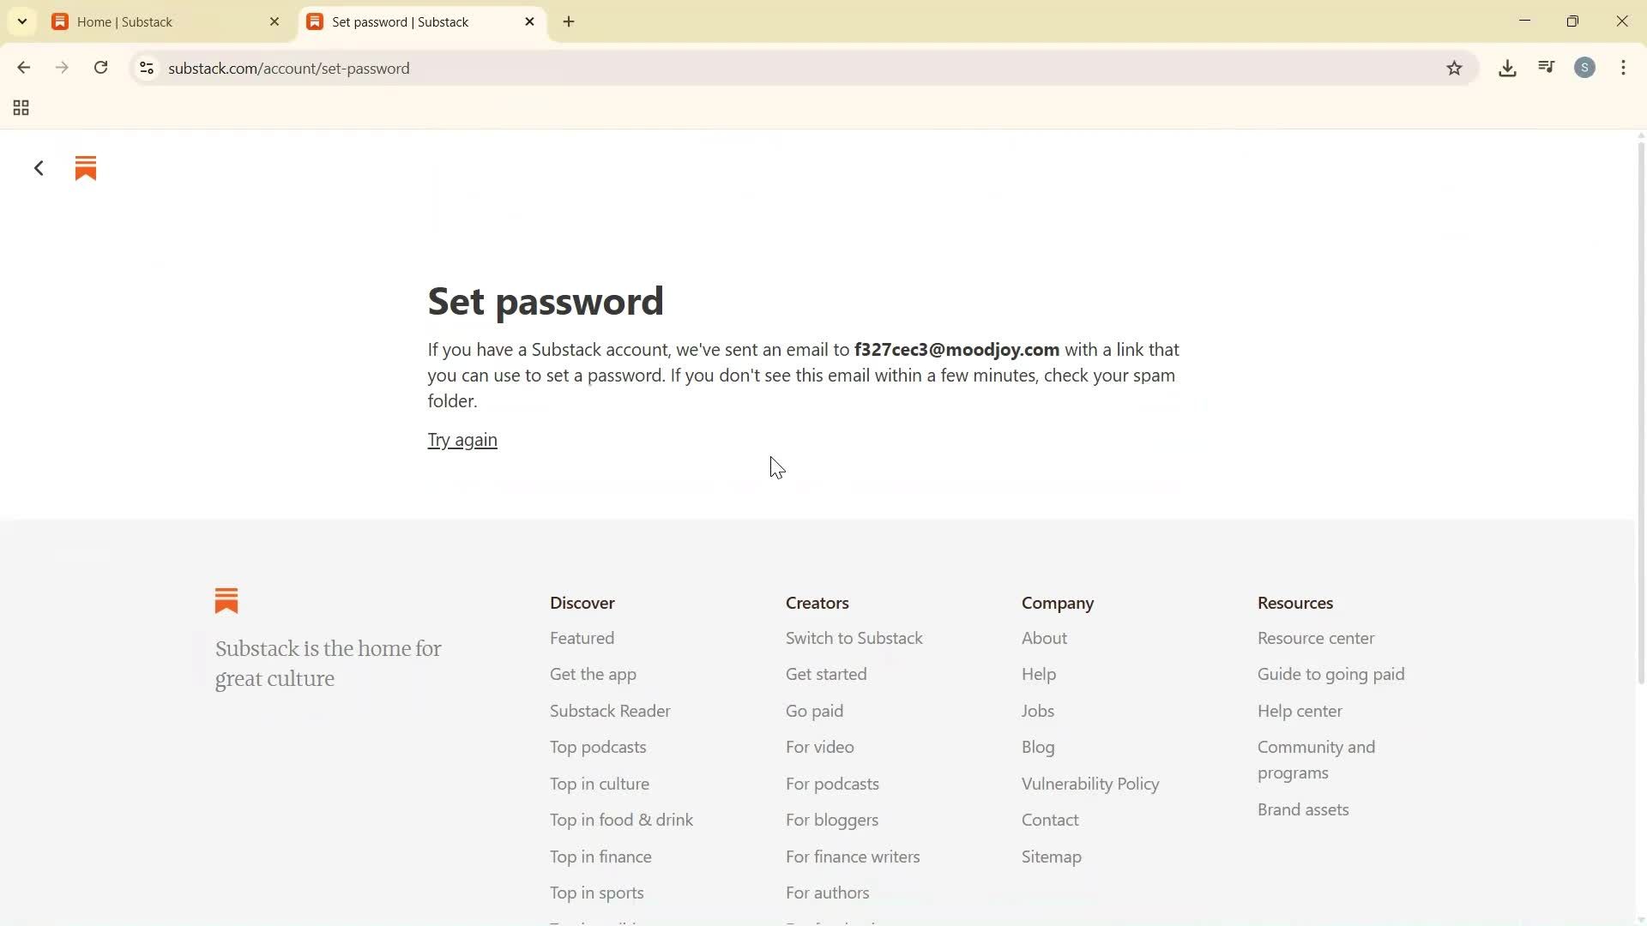Open a new browser tab

pyautogui.click(x=569, y=21)
